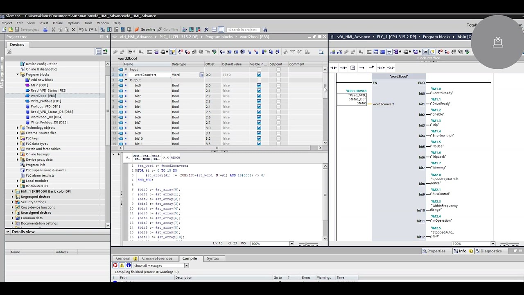The height and width of the screenshot is (295, 524).
Task: Open the SCL editor zoom 100% dropdown
Action: (x=291, y=244)
